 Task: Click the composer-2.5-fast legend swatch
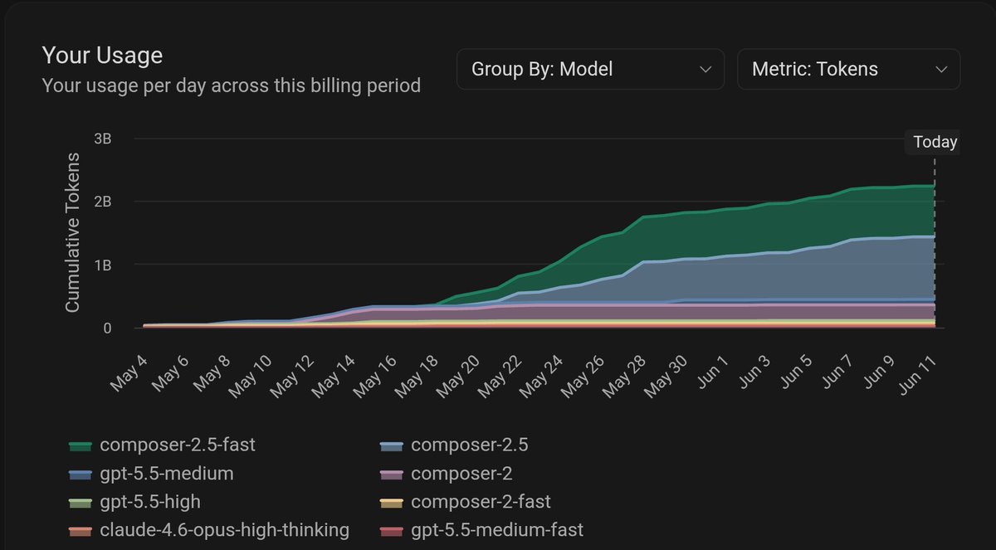[81, 445]
